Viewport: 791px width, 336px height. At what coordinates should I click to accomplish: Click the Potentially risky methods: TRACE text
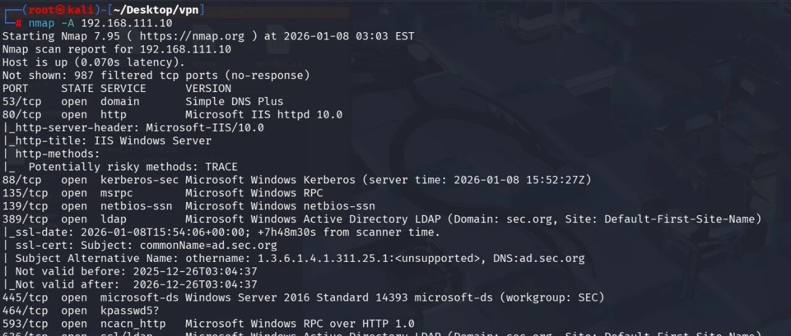pos(133,167)
